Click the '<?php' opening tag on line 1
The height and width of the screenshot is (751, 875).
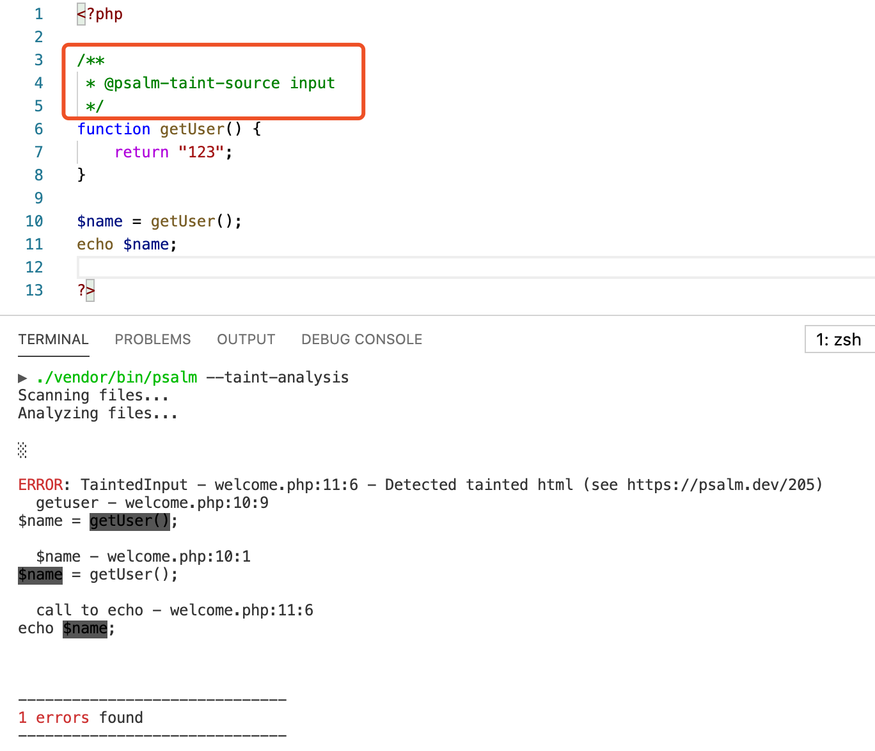pyautogui.click(x=100, y=14)
